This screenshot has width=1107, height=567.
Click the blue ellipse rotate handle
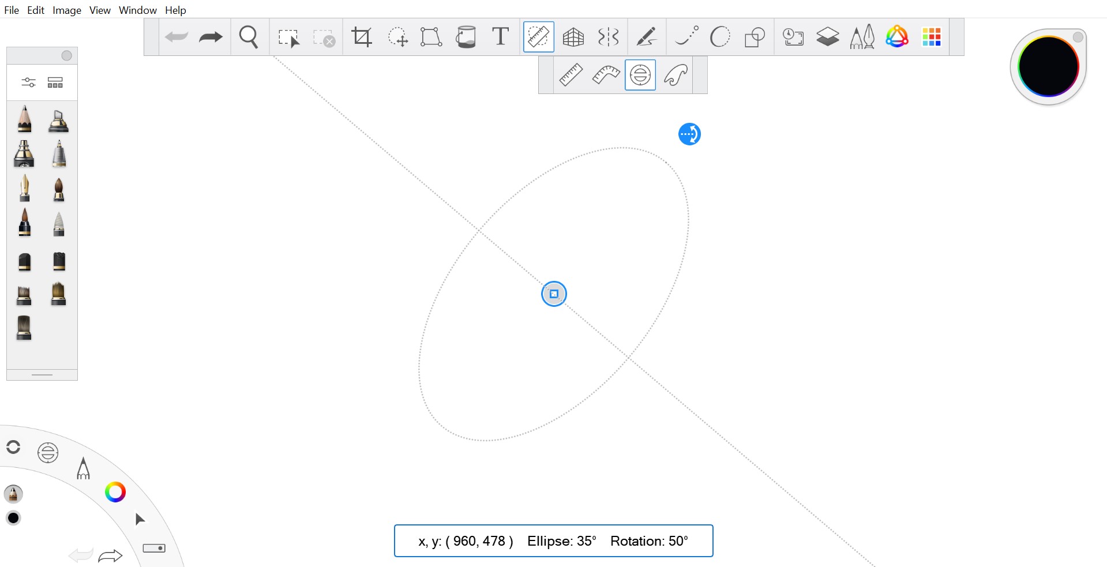tap(689, 134)
